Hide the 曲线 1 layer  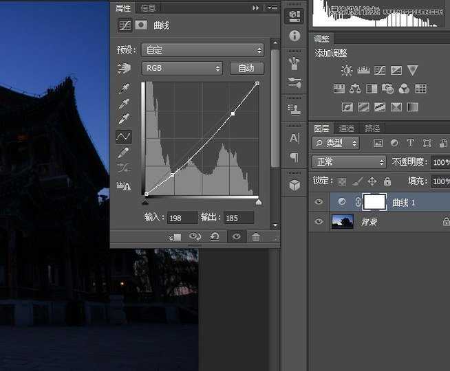(319, 202)
